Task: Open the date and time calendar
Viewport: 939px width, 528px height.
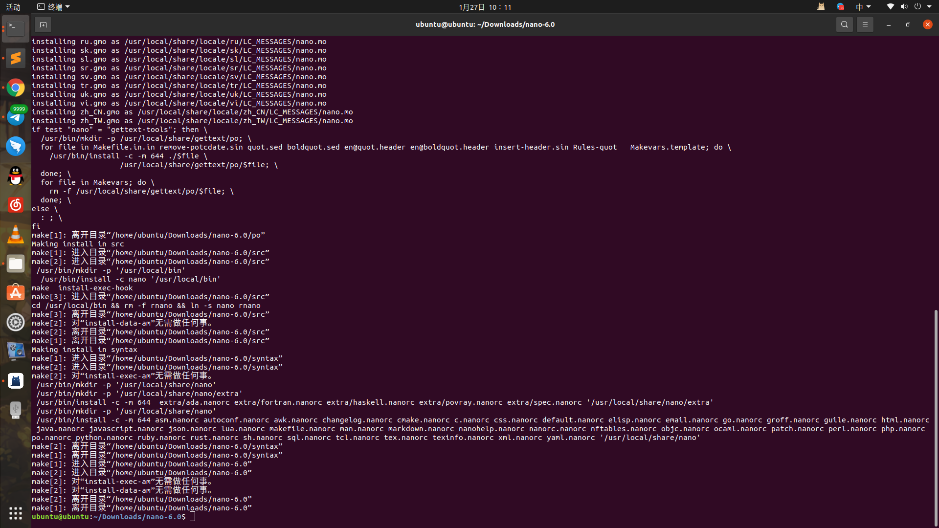Action: tap(485, 7)
